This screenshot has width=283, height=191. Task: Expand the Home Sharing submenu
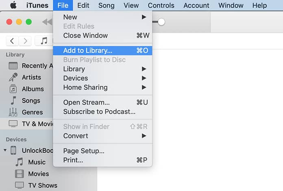coord(102,88)
